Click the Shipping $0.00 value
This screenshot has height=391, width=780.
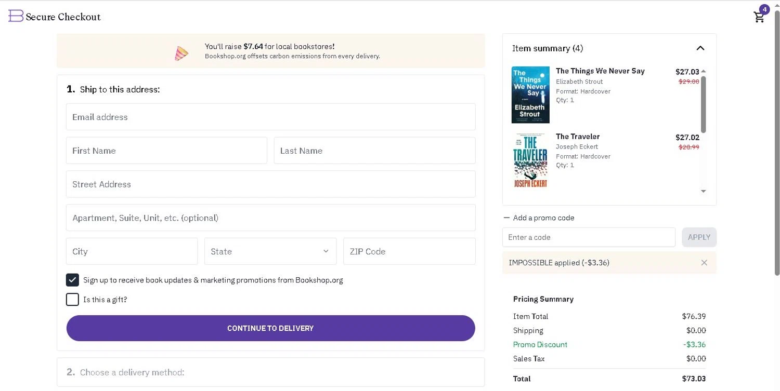coord(696,331)
